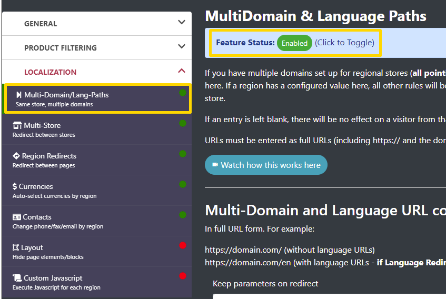Image resolution: width=446 pixels, height=299 pixels.
Task: Toggle the Enabled feature status badge
Action: [x=294, y=43]
